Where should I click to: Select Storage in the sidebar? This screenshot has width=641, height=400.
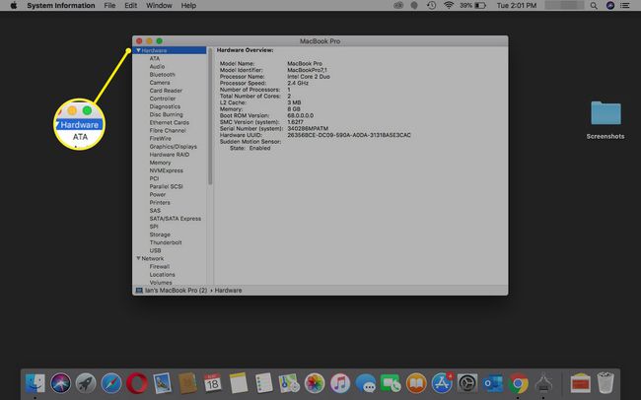tap(160, 234)
